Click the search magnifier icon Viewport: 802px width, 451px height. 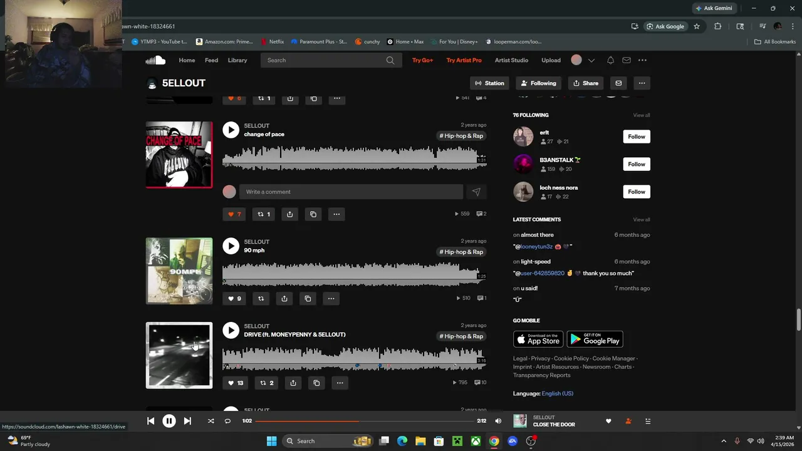click(x=390, y=60)
